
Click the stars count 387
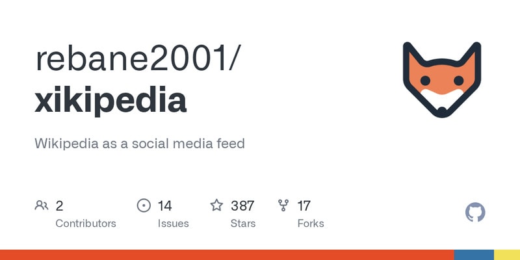(x=242, y=206)
